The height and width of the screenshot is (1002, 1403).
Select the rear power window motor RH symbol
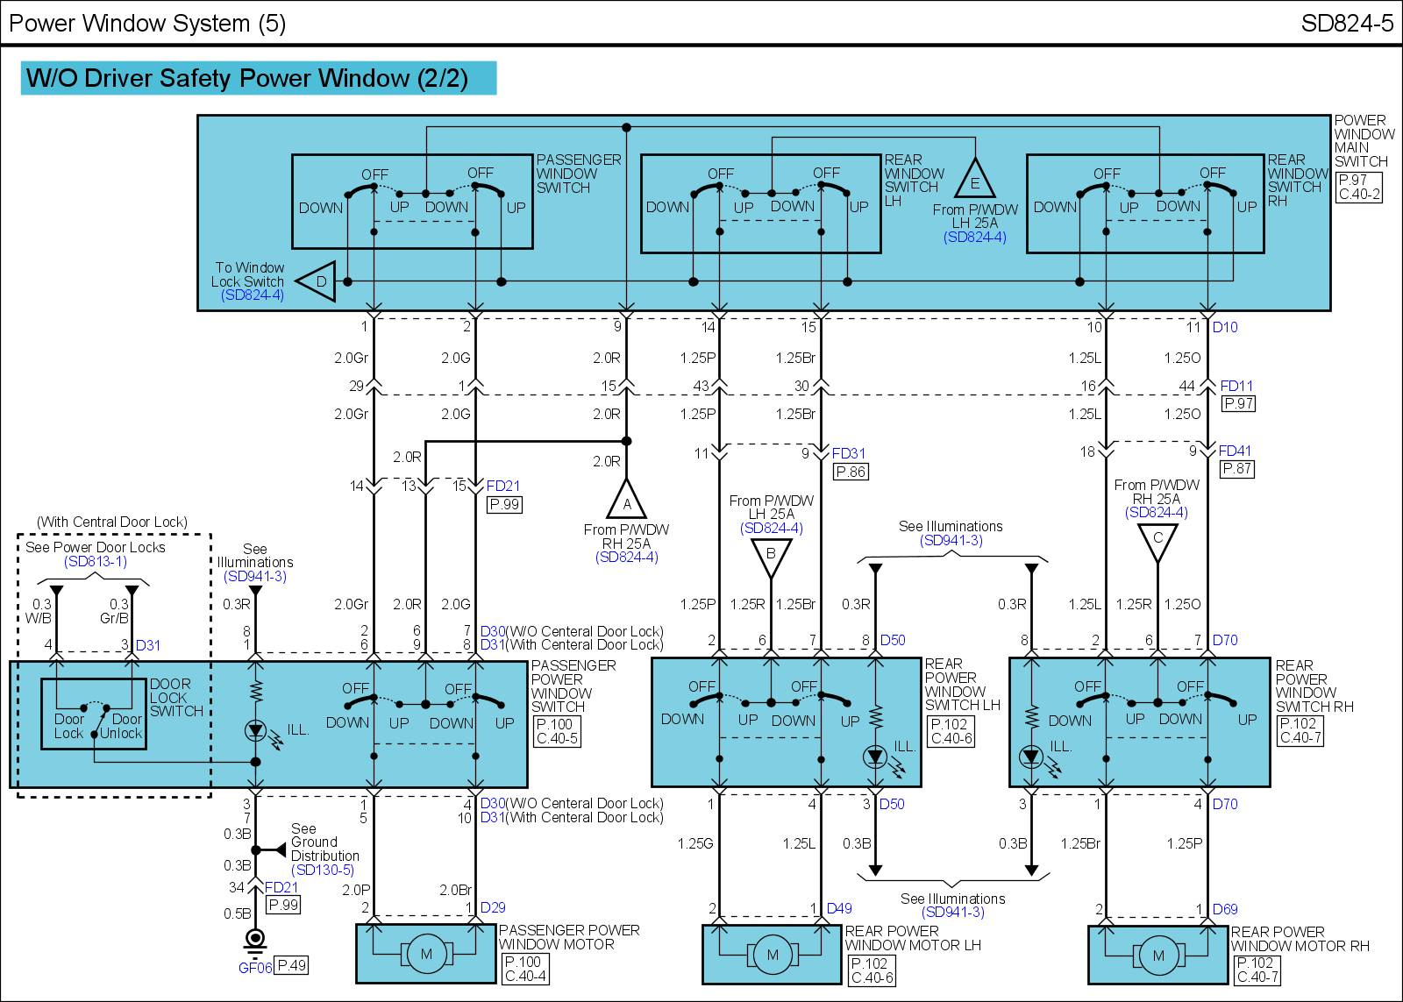point(1158,955)
